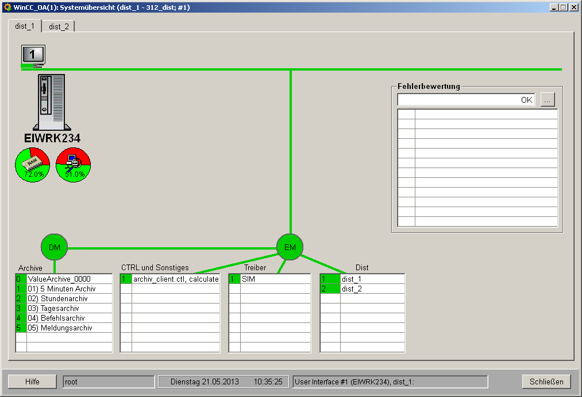Screen dimensions: 582x397
Task: Select dist_2 row in the Dist table
Action: point(372,289)
